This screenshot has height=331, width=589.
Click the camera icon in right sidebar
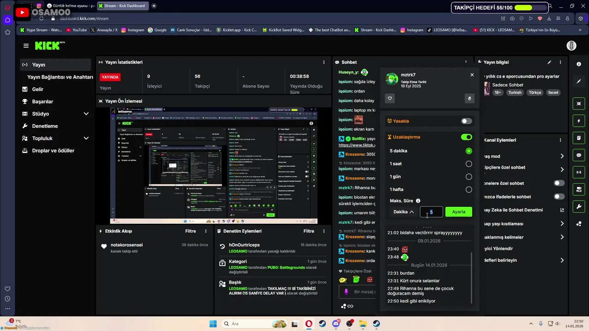pyautogui.click(x=579, y=189)
